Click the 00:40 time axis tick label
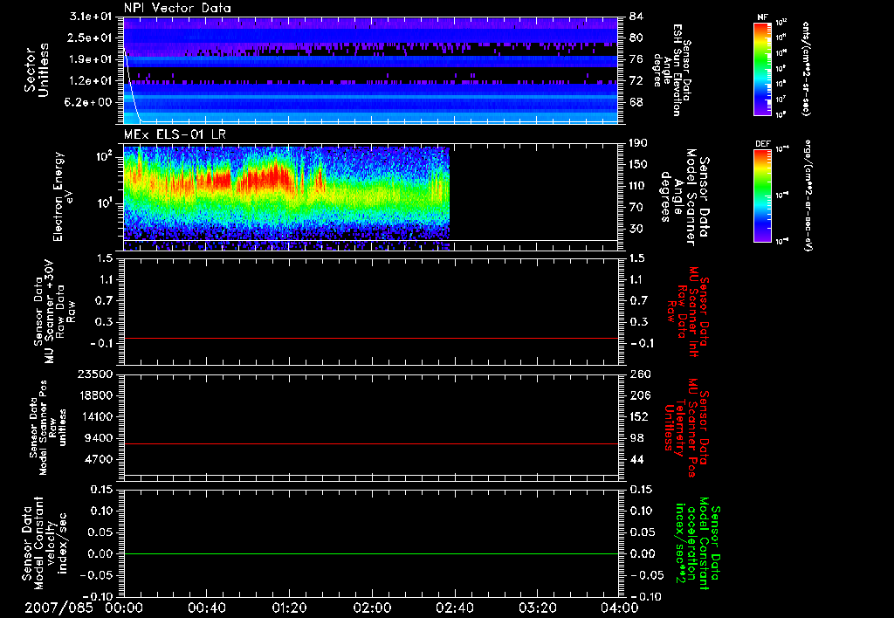 206,608
